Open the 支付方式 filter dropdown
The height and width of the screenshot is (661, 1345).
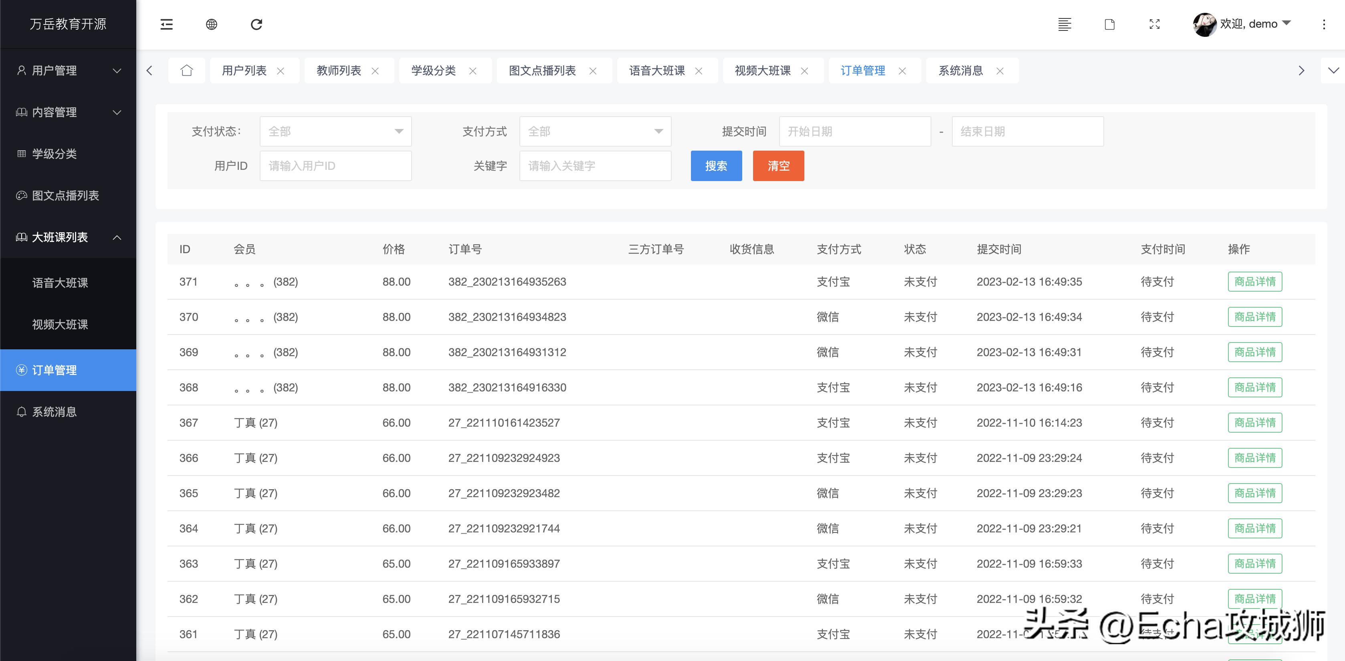595,131
